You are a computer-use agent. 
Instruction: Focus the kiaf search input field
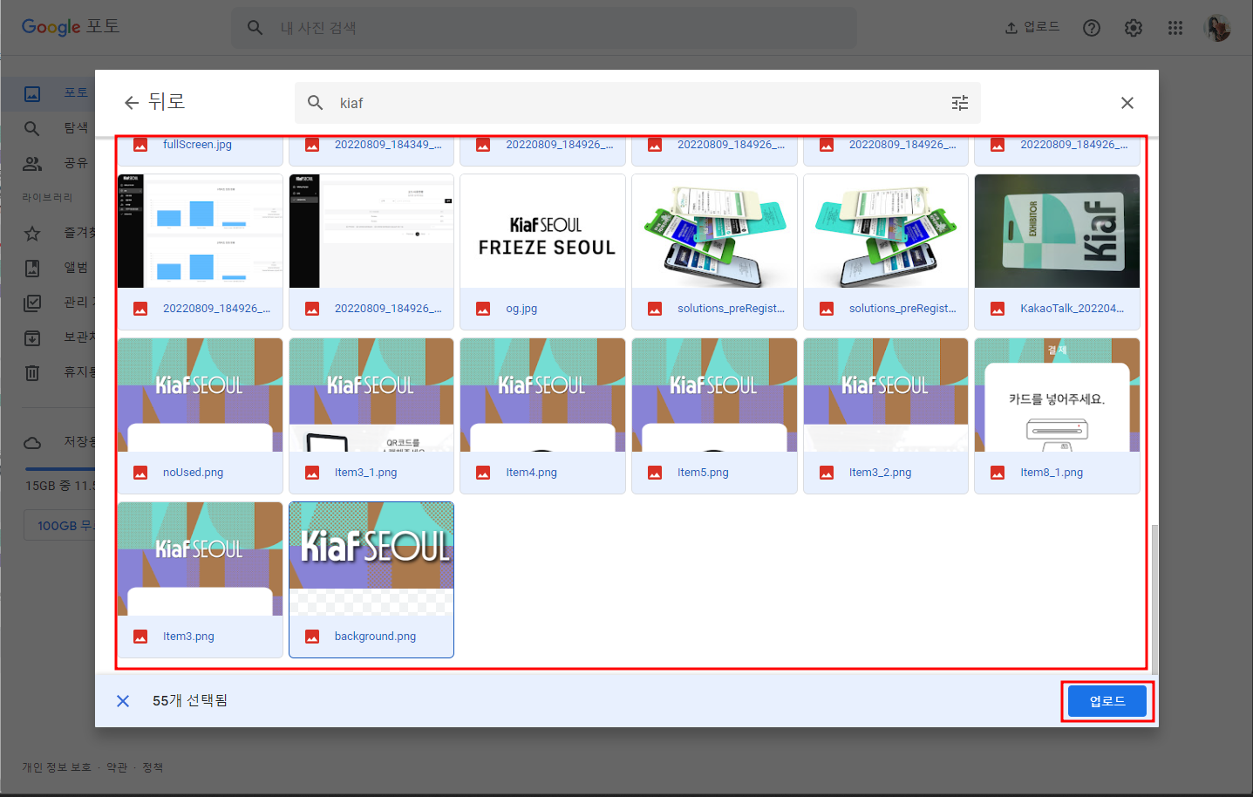(637, 103)
